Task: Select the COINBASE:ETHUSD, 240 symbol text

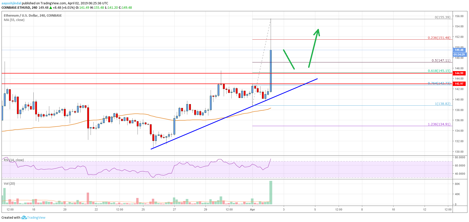Action: (19, 8)
